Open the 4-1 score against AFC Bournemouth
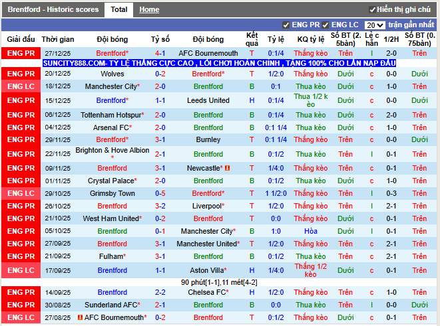Image resolution: width=440 pixels, height=326 pixels. pyautogui.click(x=160, y=53)
